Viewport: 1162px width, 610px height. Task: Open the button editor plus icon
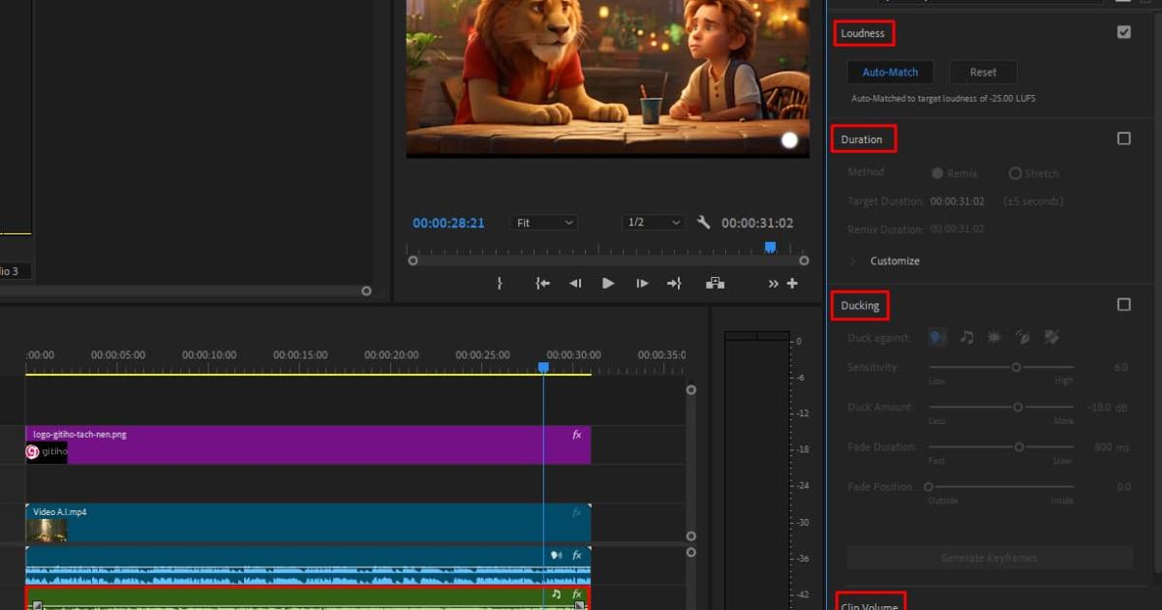click(x=792, y=284)
